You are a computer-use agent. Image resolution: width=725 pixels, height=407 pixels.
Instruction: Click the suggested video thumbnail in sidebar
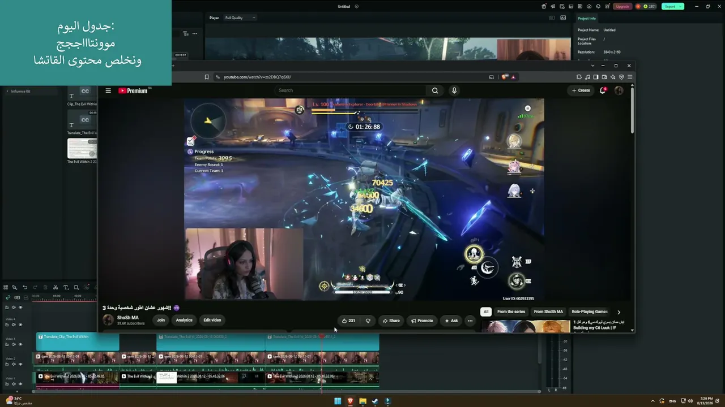[526, 326]
